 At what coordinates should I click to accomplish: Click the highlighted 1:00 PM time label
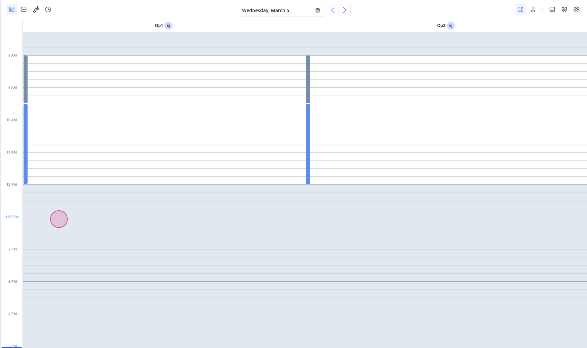pyautogui.click(x=12, y=217)
